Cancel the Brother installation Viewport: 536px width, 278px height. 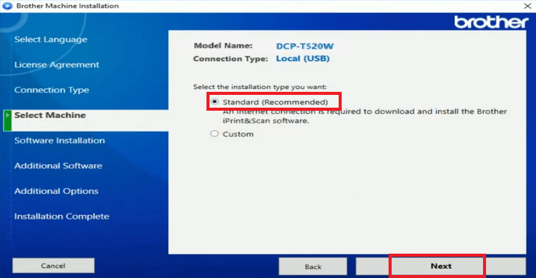[x=54, y=265]
